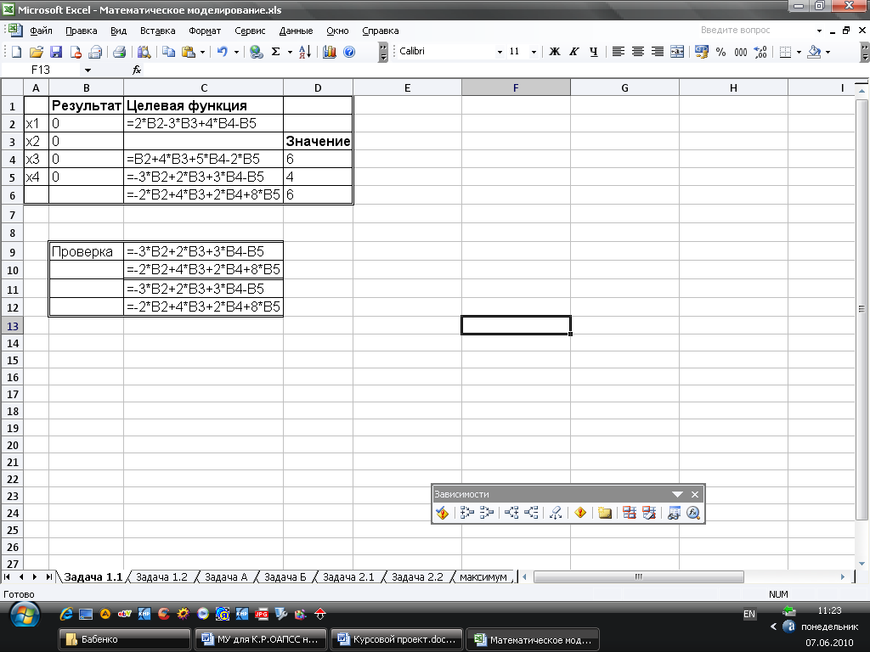Open the font size 11 dropdown
870x652 pixels.
(x=534, y=52)
